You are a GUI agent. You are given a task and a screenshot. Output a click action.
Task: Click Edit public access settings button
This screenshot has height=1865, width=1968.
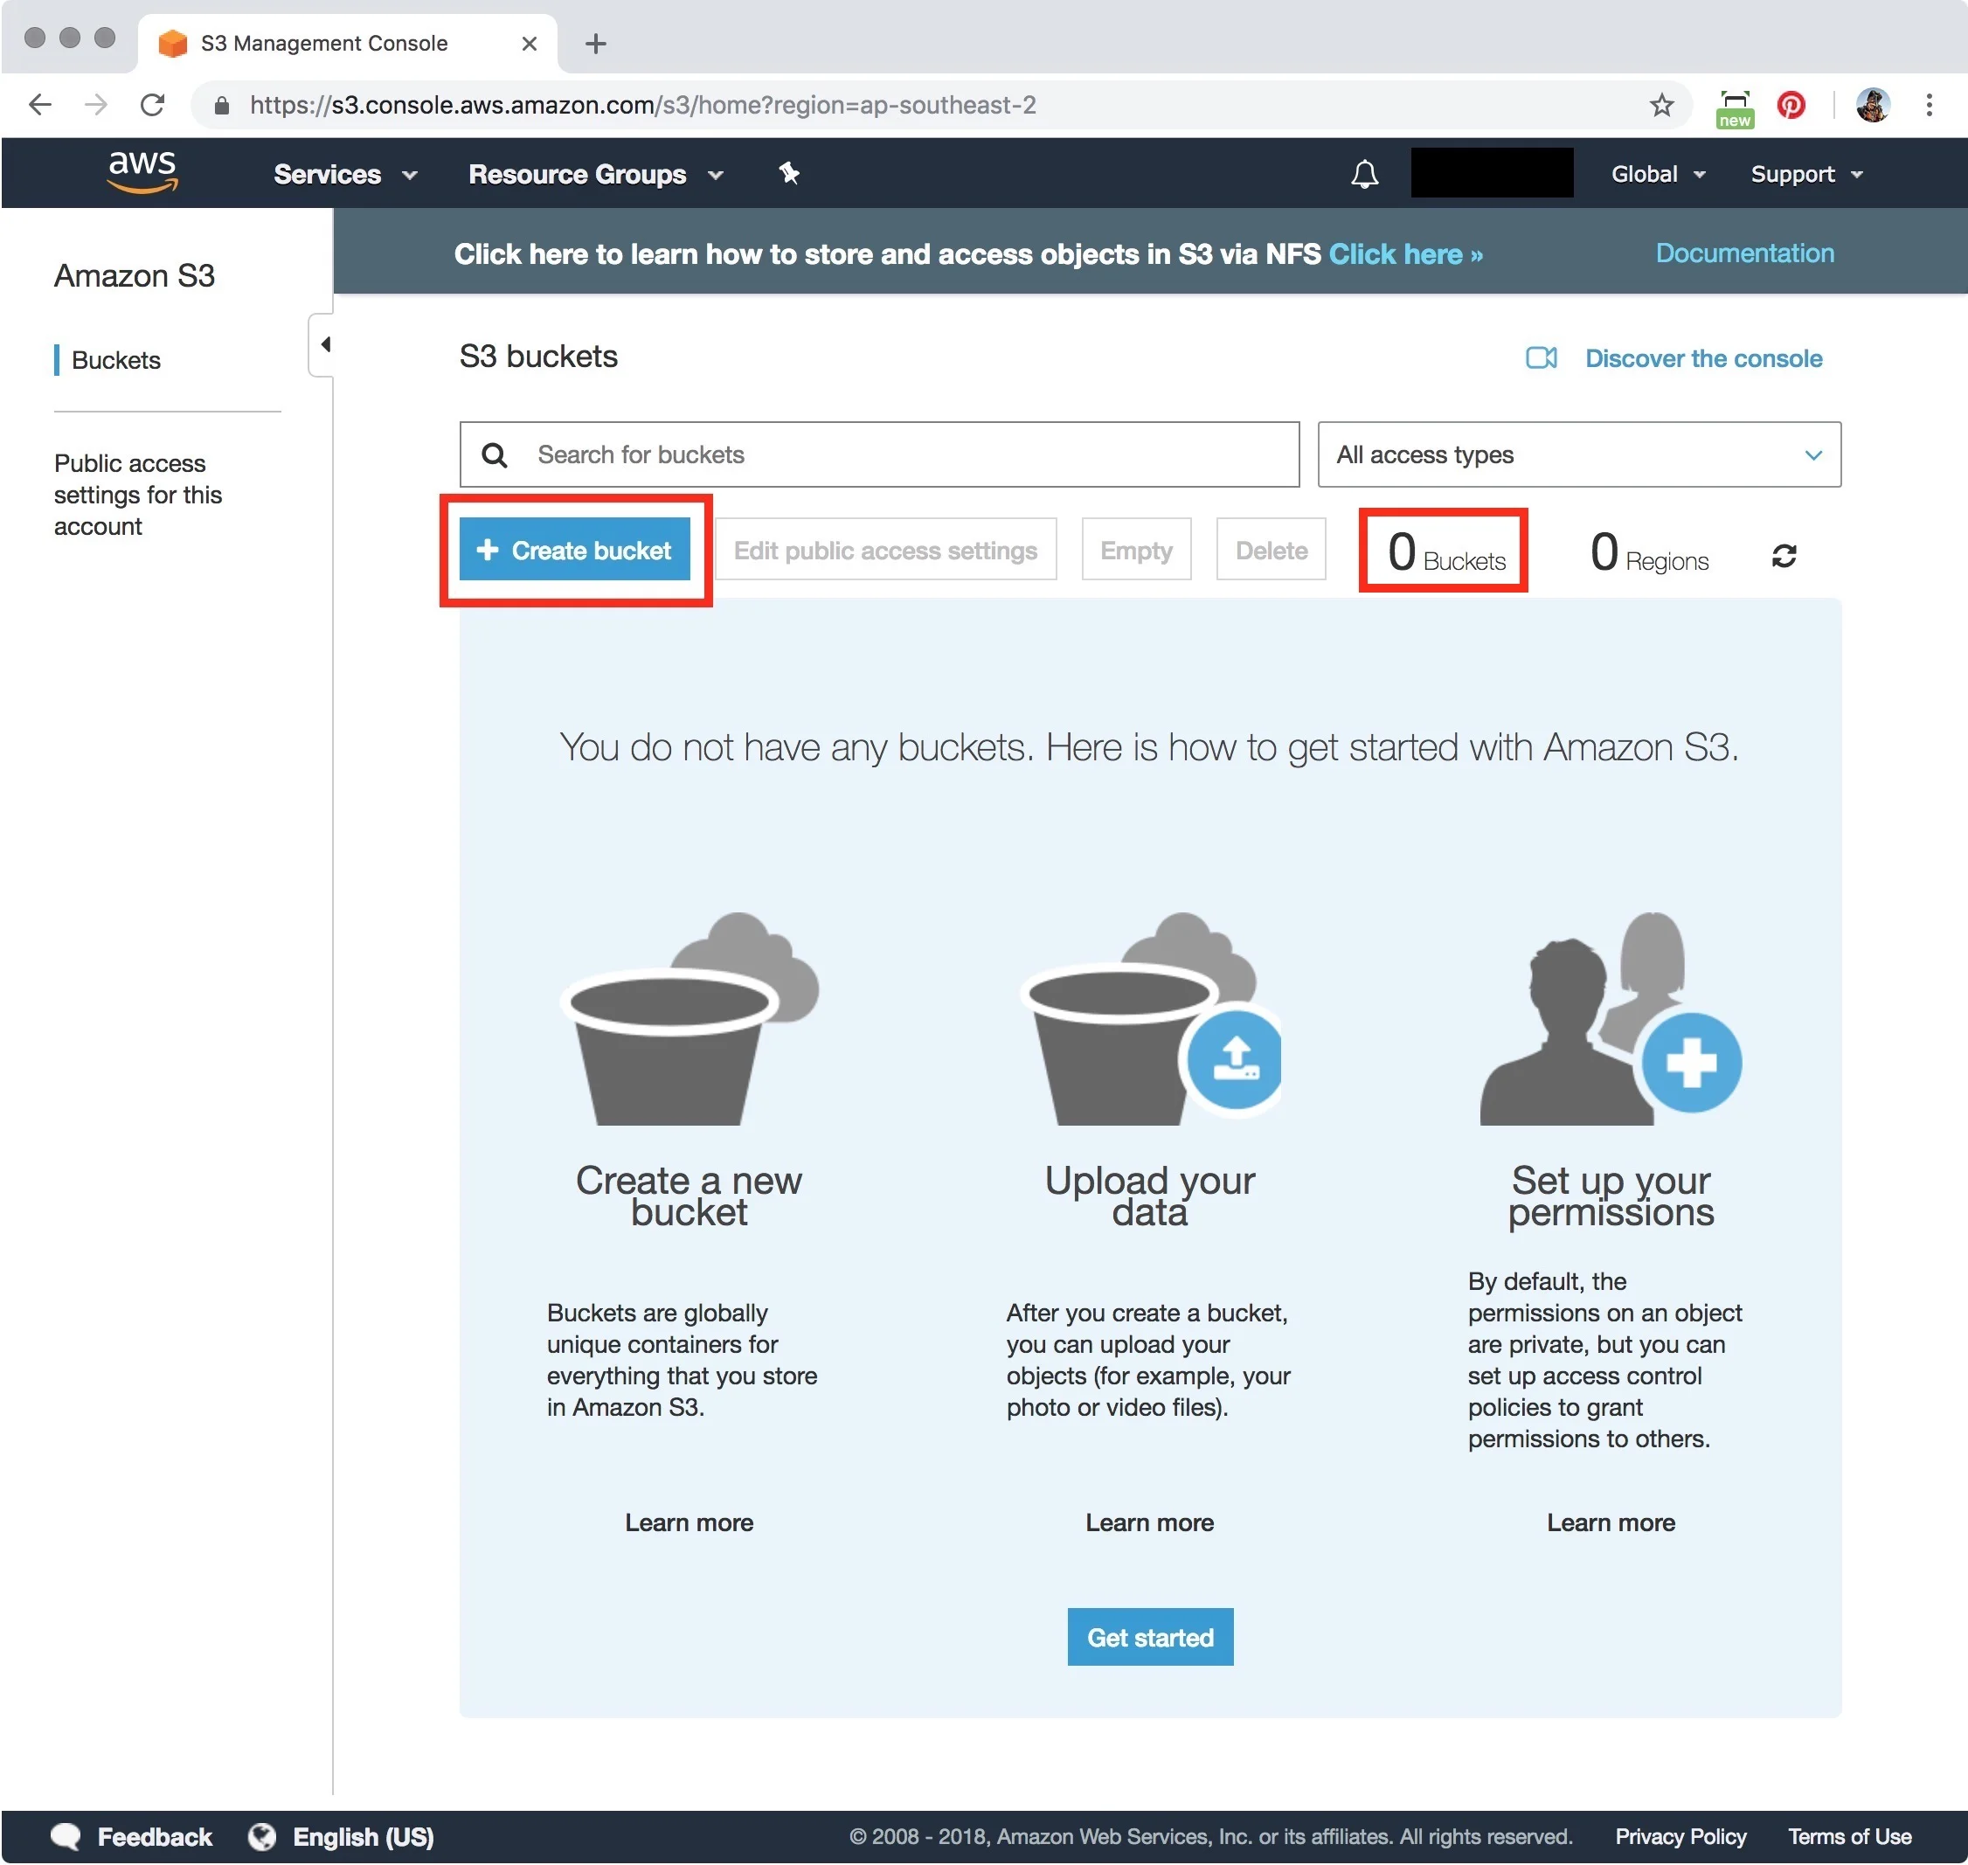click(x=884, y=550)
